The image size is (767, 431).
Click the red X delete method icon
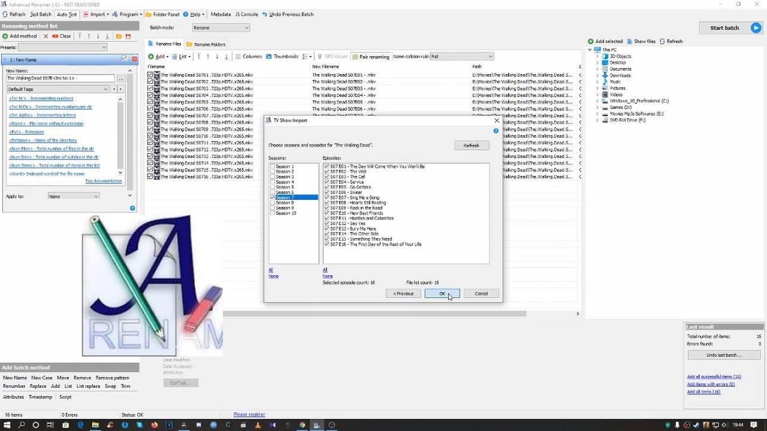tap(46, 37)
